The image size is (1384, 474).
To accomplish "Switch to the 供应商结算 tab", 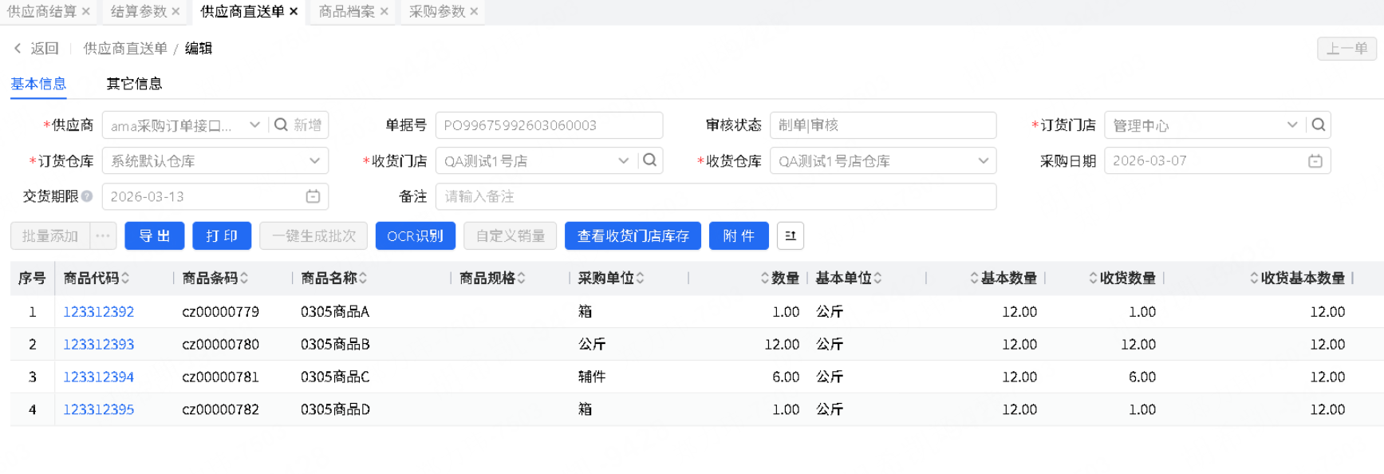I will (x=41, y=11).
